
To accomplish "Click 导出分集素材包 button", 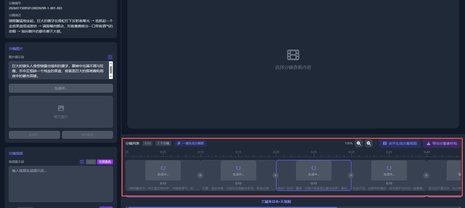I will click(442, 143).
